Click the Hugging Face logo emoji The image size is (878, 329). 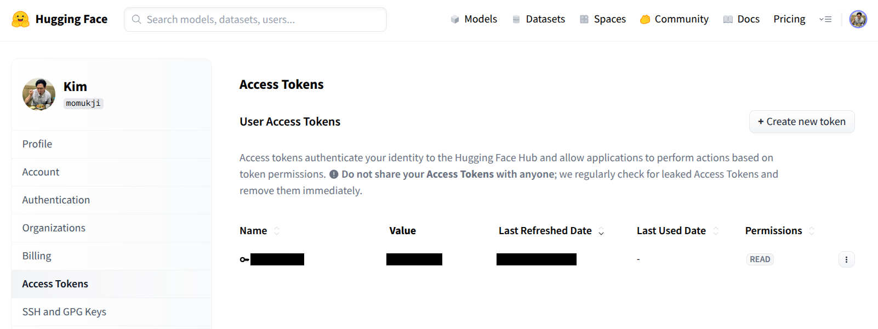point(20,19)
